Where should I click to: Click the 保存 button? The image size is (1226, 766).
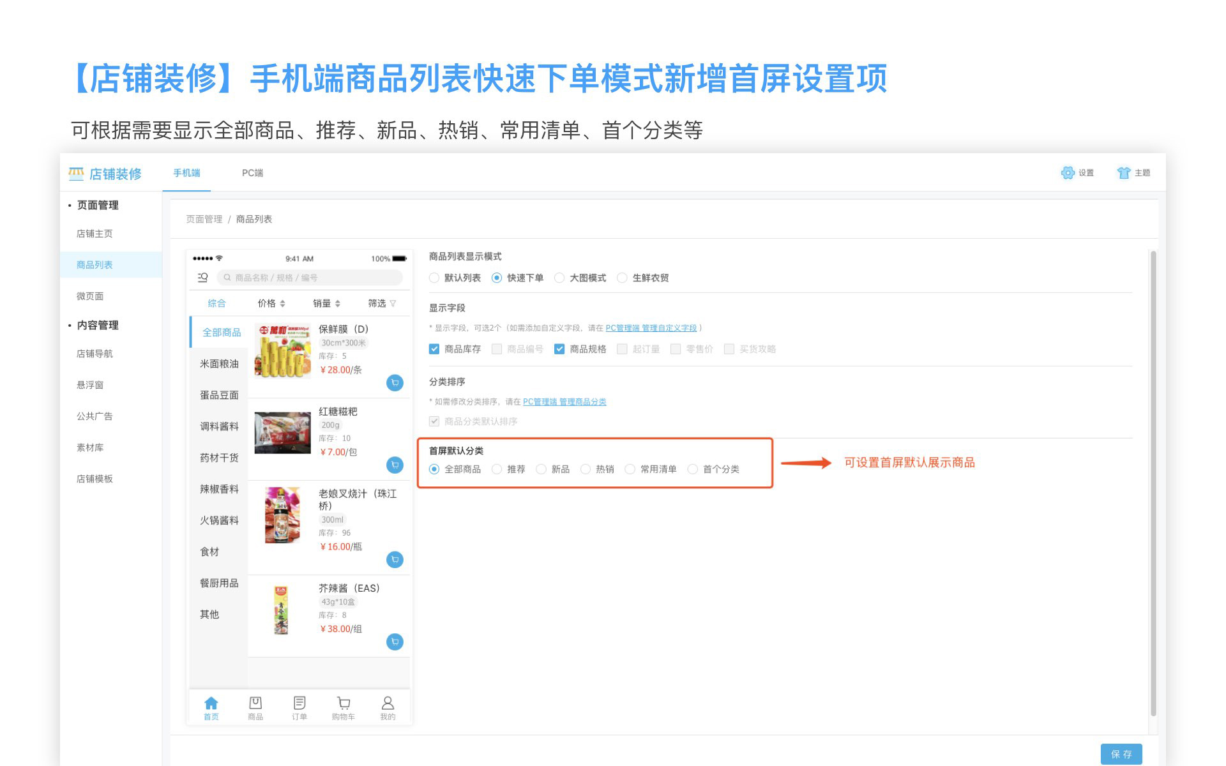pos(1121,754)
